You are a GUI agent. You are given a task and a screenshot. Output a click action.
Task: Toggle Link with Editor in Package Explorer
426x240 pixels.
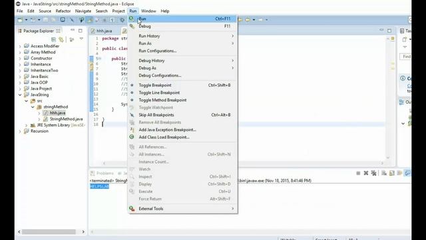coord(61,39)
